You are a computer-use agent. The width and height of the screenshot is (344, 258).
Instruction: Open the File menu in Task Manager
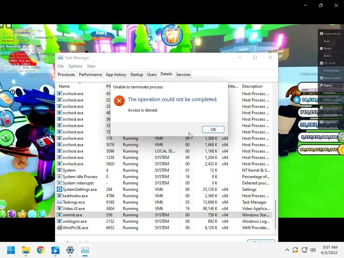60,66
